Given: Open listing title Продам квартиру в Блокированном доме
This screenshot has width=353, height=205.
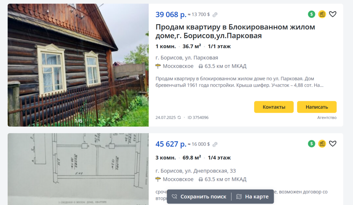Looking at the screenshot, I should [x=235, y=31].
